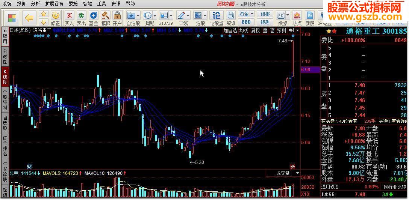Open the 买入 buy icon
This screenshot has height=200, width=409.
tap(69, 15)
